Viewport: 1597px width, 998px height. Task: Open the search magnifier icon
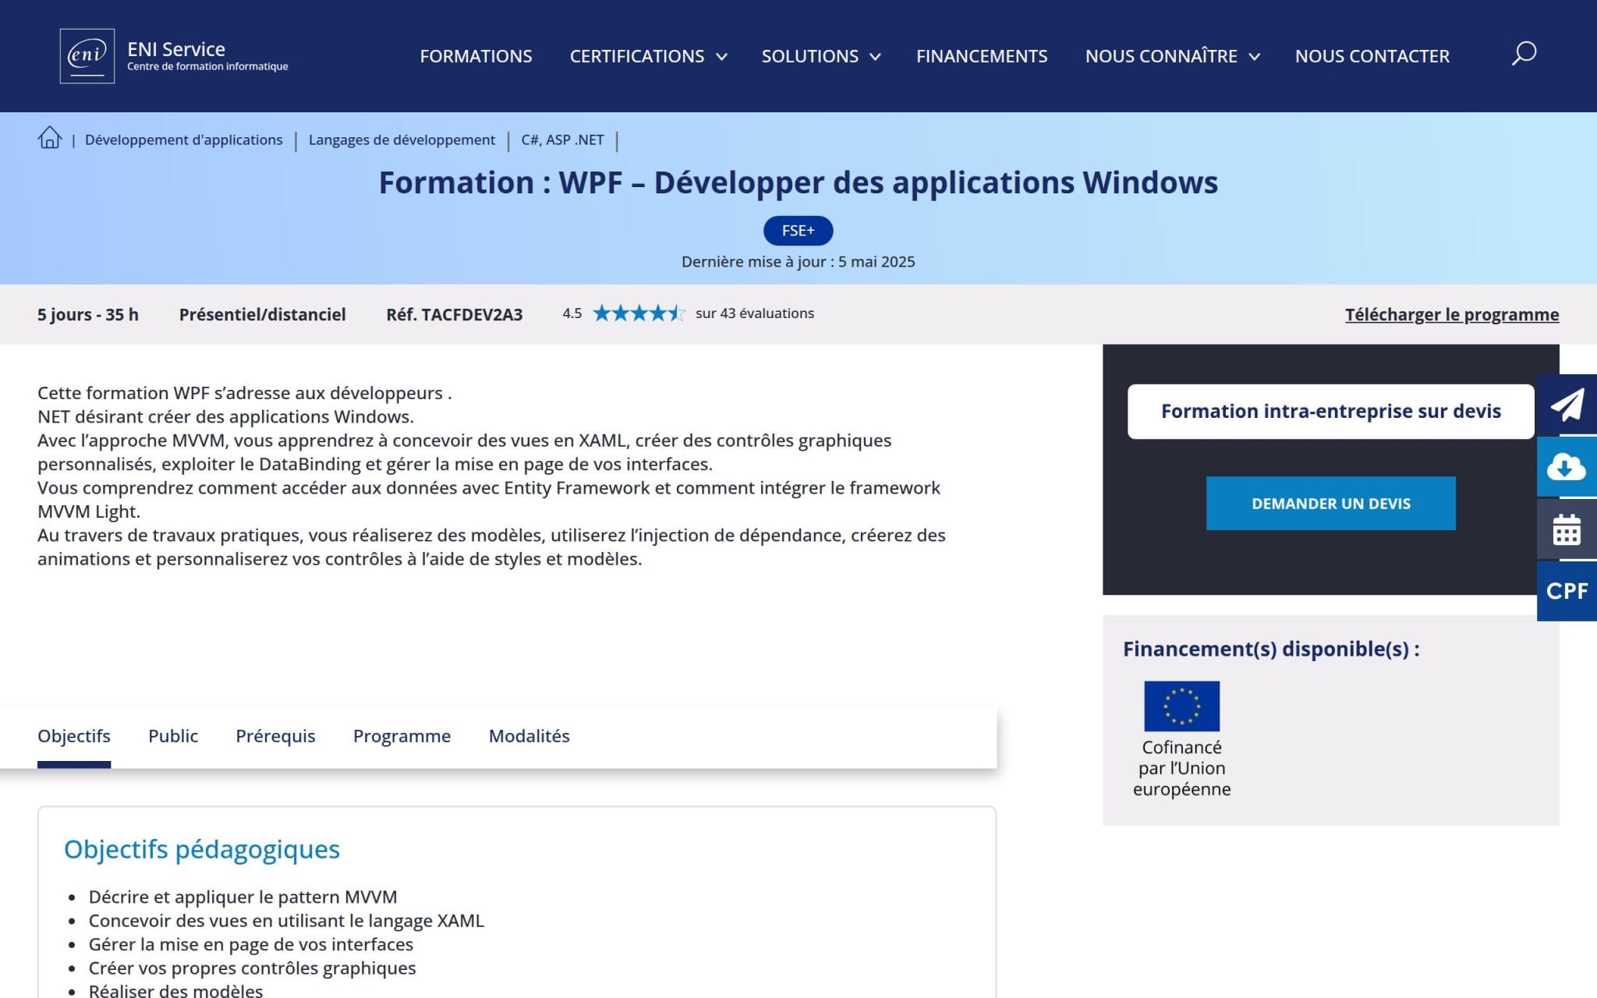coord(1524,54)
